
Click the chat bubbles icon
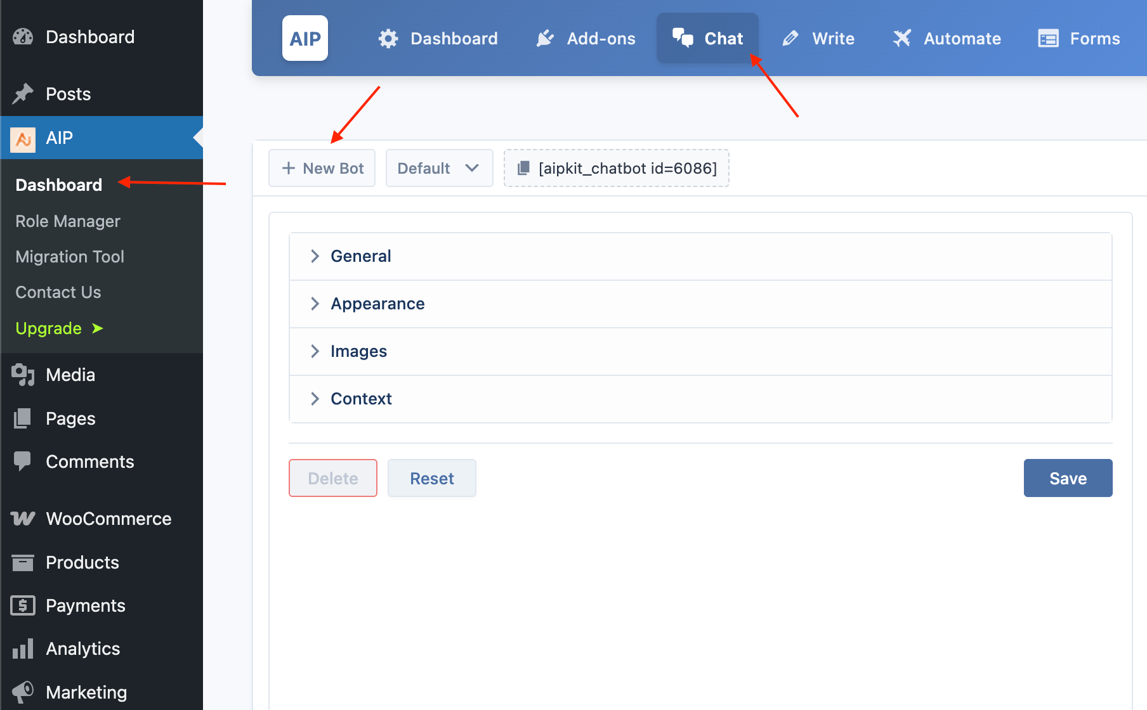(683, 38)
